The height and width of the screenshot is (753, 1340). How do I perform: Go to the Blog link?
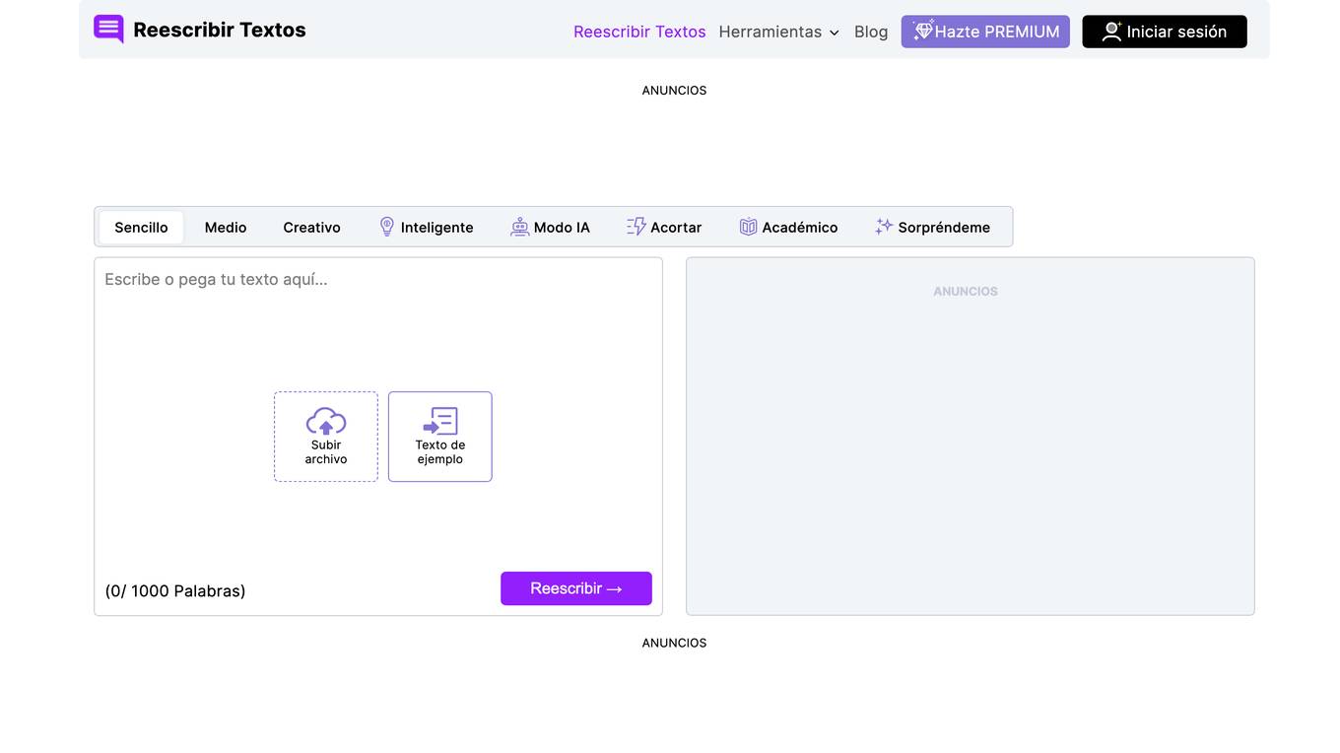[871, 32]
